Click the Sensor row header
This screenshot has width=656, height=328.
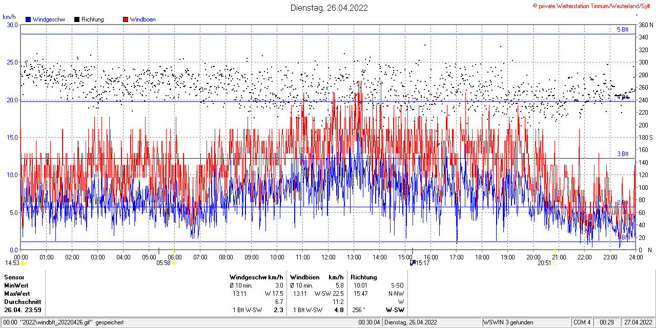14,277
